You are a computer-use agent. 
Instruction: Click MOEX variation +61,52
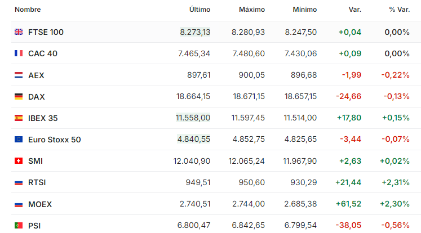click(349, 204)
